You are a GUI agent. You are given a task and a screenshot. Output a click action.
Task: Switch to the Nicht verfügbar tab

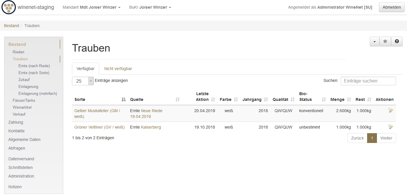(118, 69)
